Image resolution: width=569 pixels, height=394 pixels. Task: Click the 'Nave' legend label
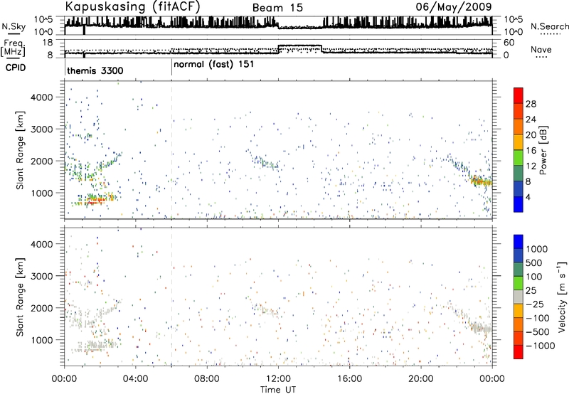click(541, 50)
